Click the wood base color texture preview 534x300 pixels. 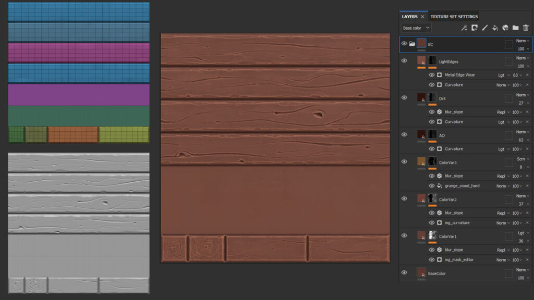pos(275,148)
